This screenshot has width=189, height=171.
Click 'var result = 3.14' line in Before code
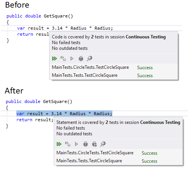coord(65,28)
